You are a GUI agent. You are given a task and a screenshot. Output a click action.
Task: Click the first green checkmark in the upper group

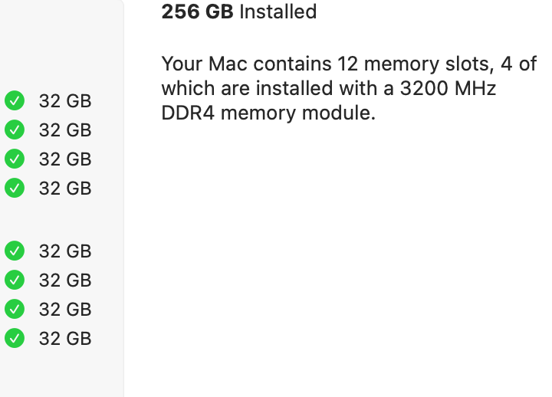click(x=14, y=100)
